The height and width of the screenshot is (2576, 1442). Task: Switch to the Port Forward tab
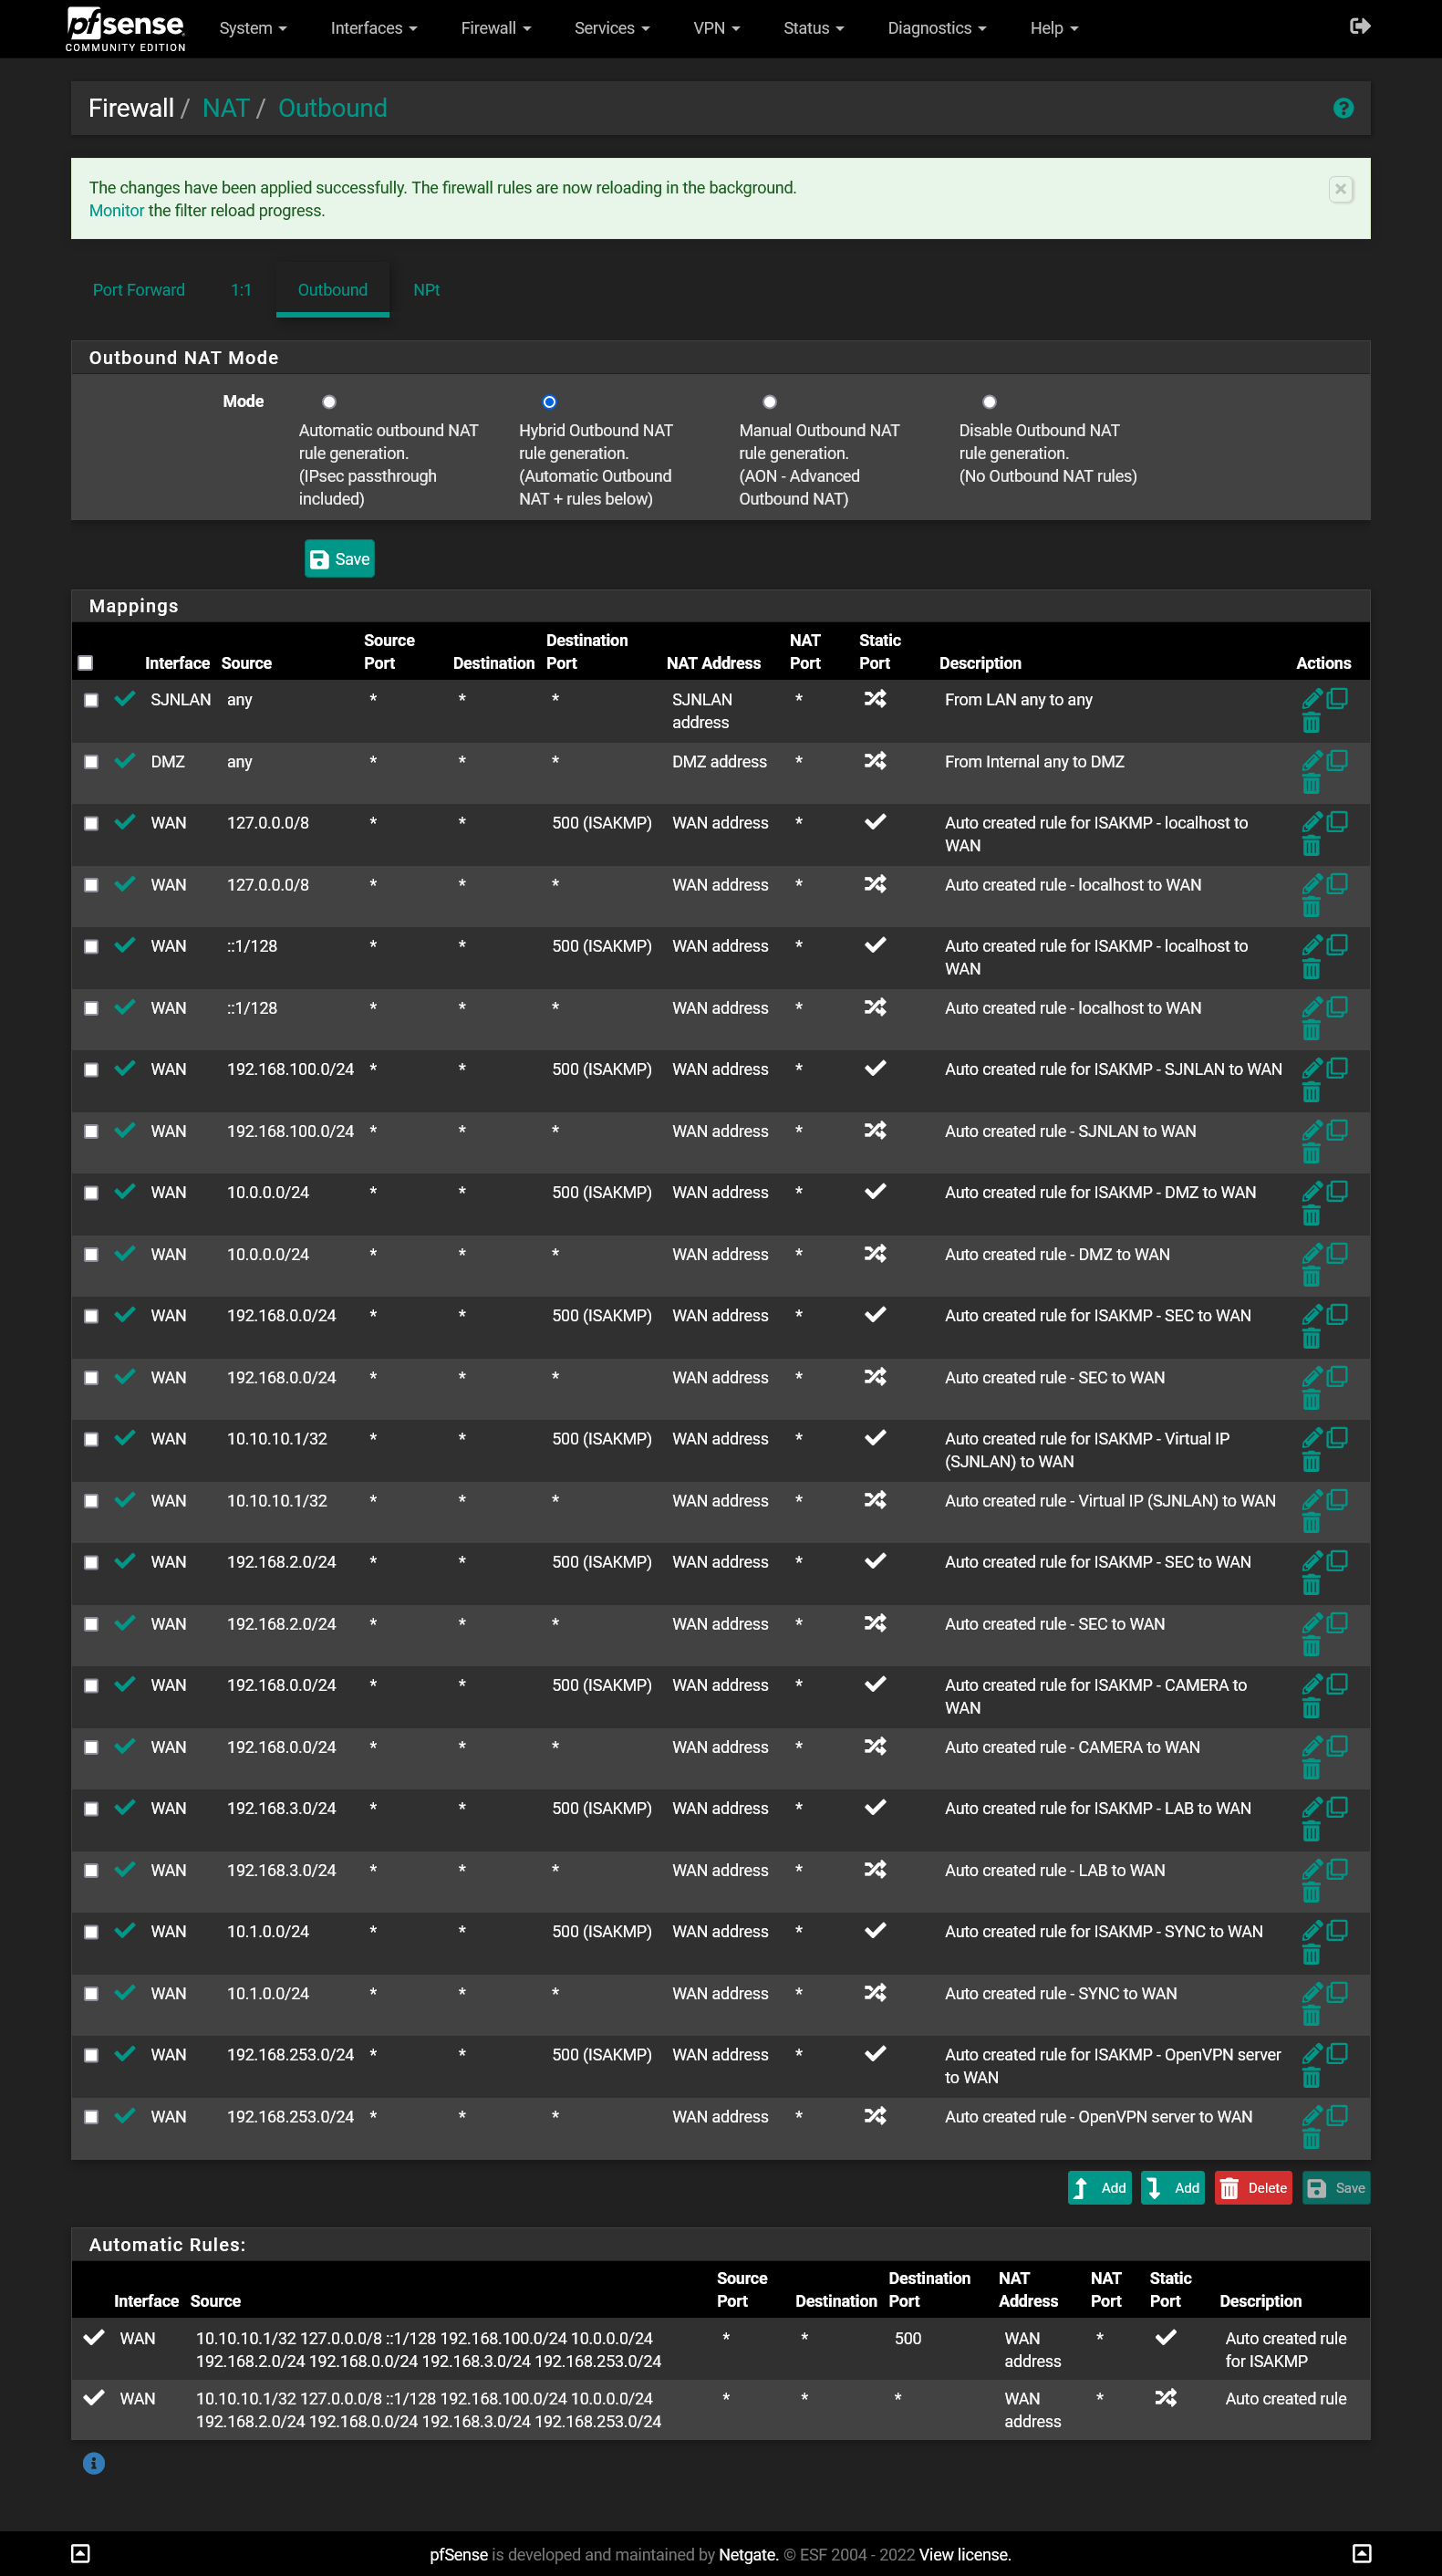tap(139, 290)
